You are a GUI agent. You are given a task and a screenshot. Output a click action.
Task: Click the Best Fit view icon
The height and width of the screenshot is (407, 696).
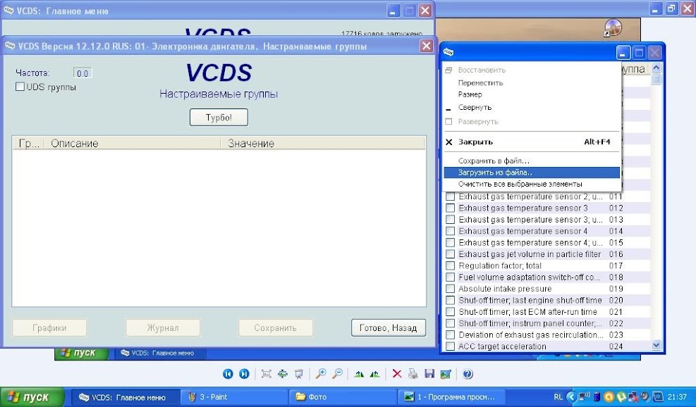[x=267, y=374]
